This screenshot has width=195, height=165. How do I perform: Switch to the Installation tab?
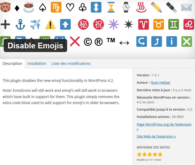37,64
